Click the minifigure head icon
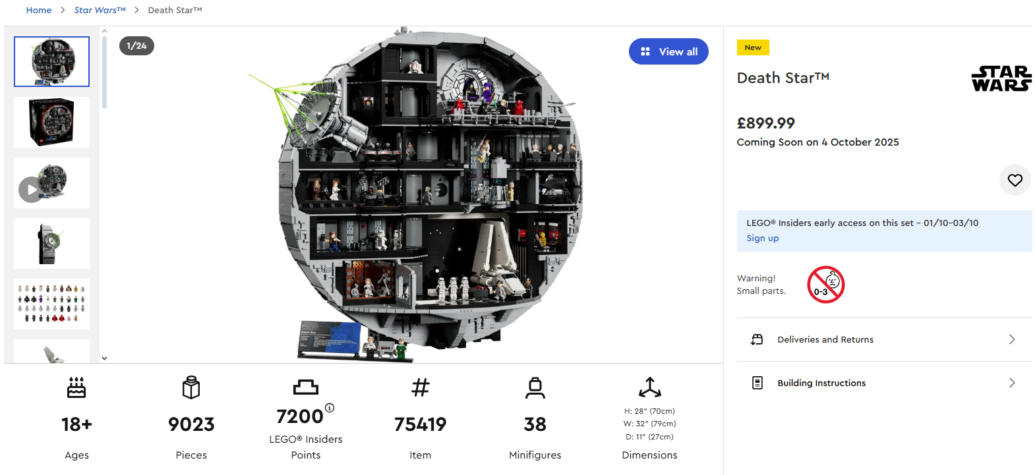 pos(535,387)
